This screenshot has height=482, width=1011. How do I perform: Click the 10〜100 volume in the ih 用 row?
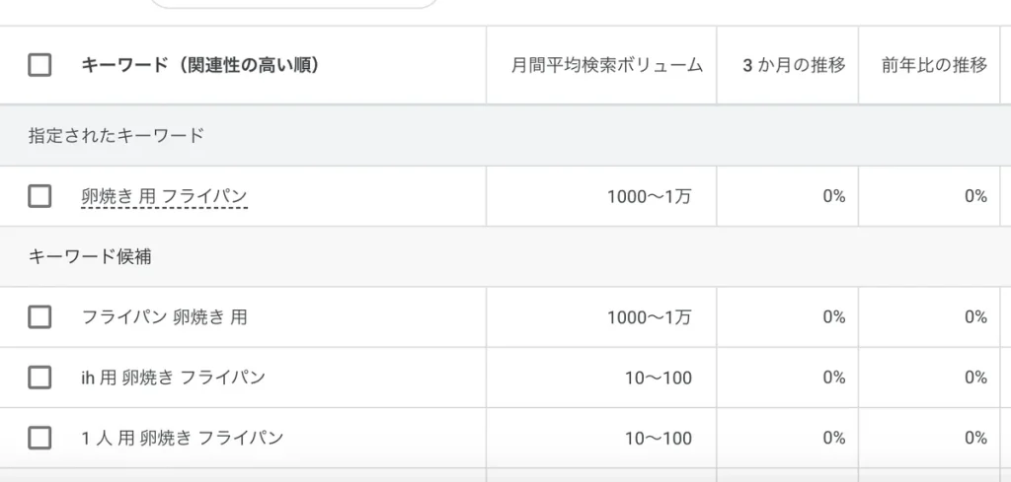(658, 378)
